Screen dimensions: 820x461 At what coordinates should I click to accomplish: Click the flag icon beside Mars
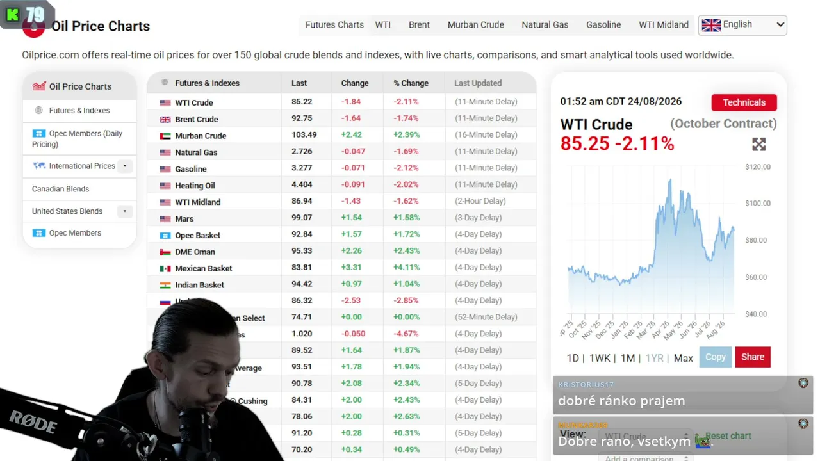point(165,219)
